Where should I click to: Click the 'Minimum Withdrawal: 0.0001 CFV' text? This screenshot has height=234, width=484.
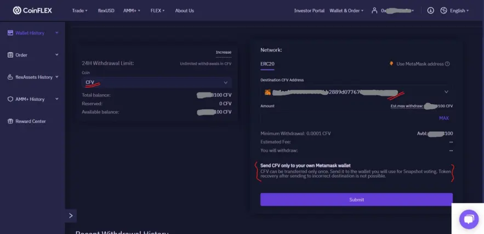point(295,134)
